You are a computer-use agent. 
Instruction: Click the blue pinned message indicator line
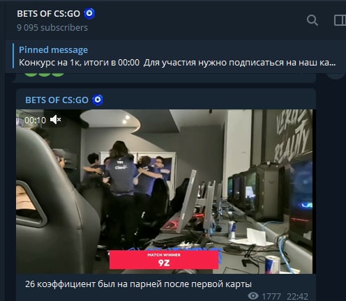pos(13,56)
